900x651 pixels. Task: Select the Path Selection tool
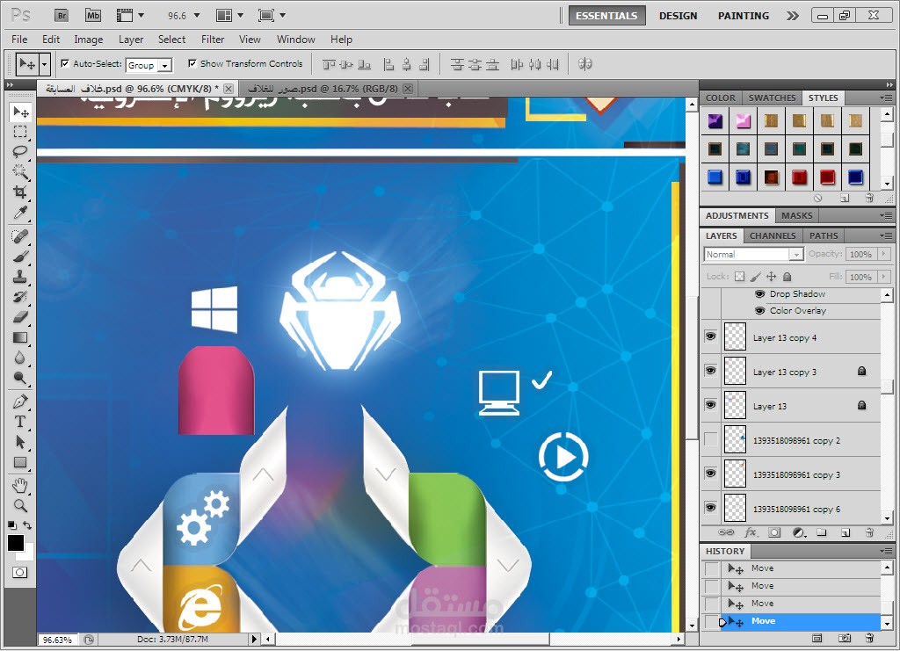[x=21, y=442]
